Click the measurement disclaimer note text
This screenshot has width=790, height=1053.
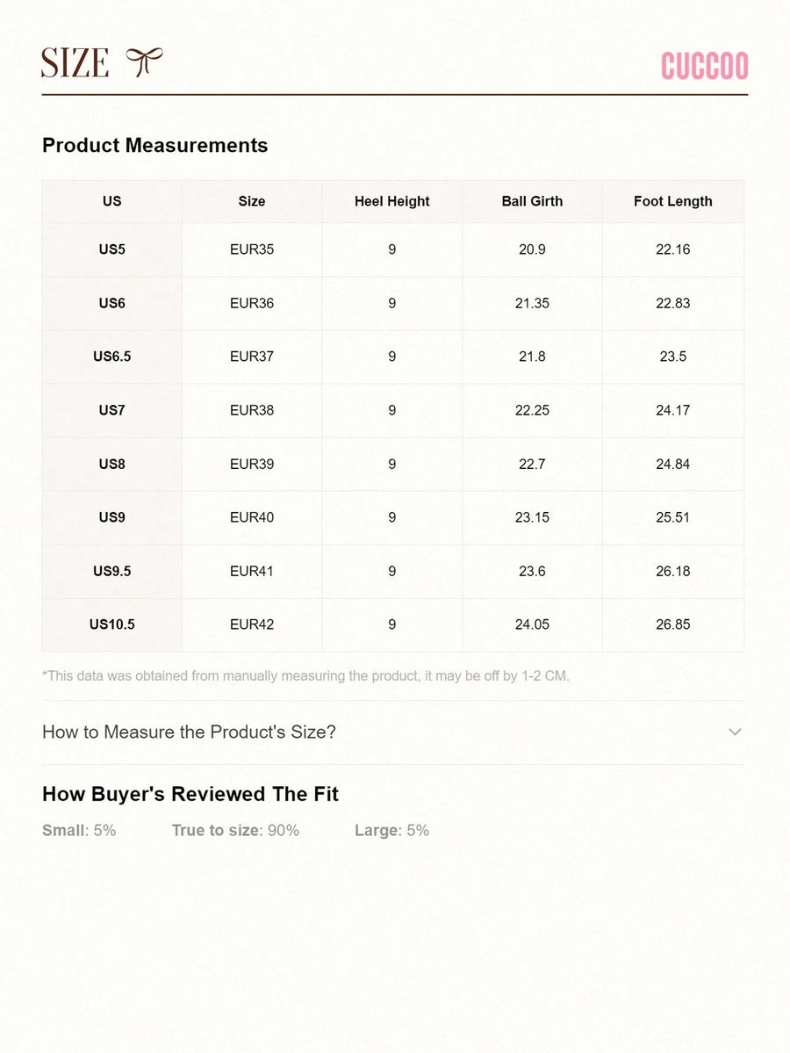(x=305, y=675)
